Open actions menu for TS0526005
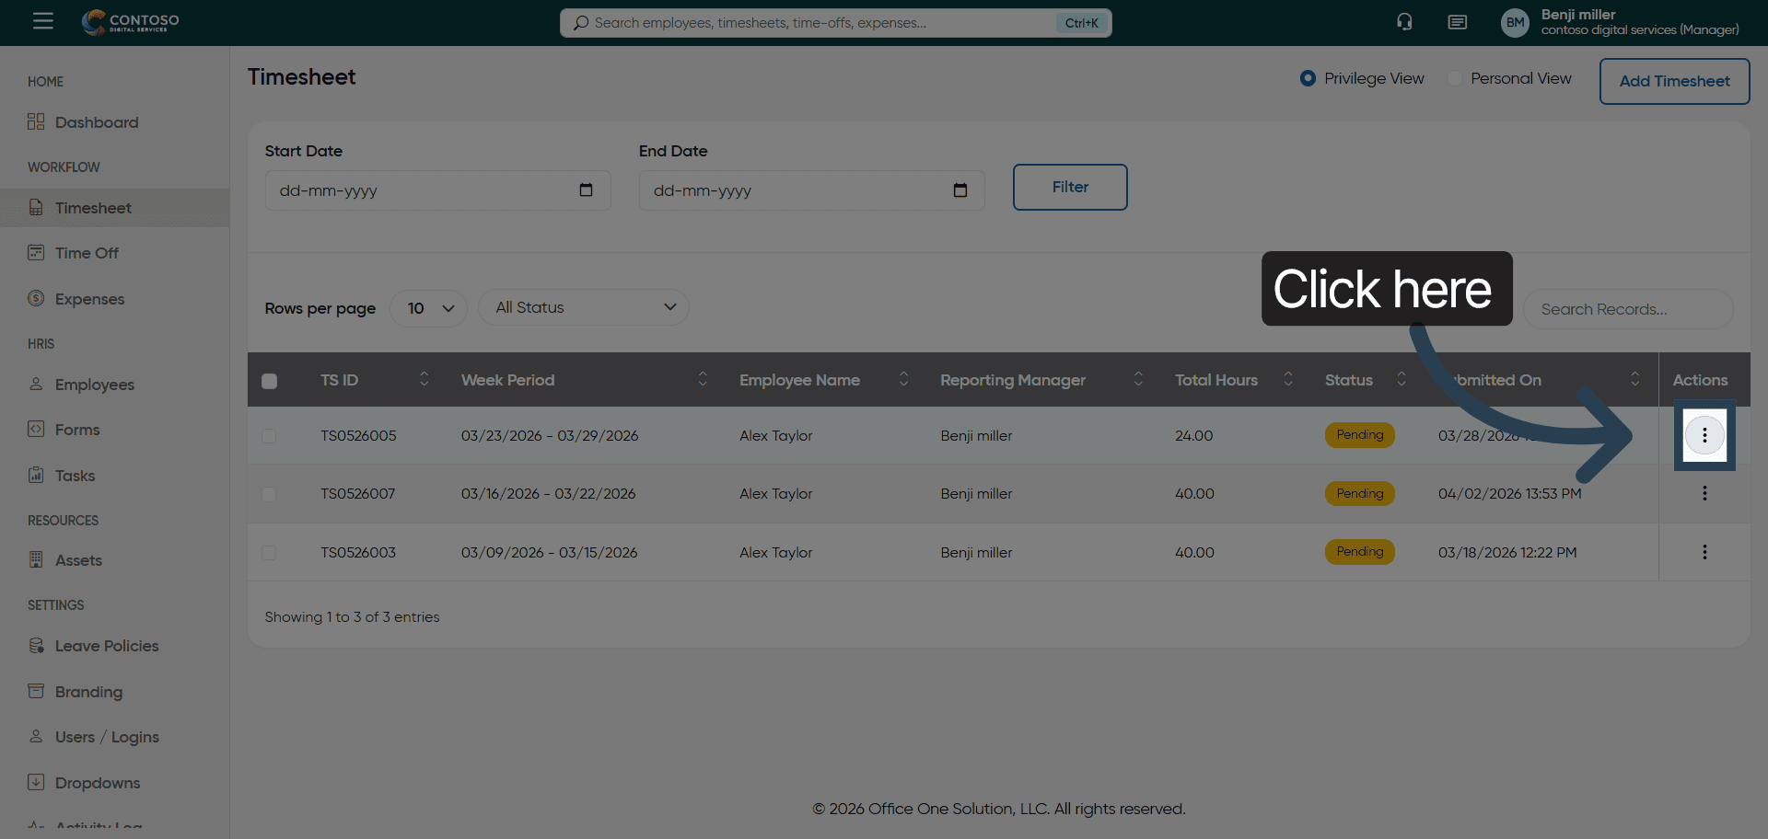The width and height of the screenshot is (1768, 839). 1704,435
